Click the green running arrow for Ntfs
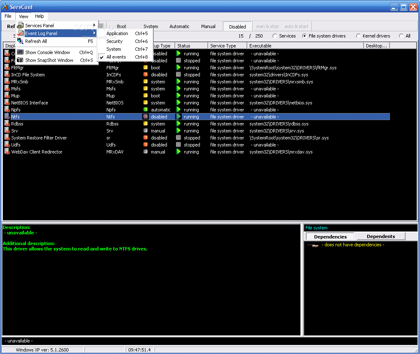The image size is (420, 354). click(x=178, y=117)
